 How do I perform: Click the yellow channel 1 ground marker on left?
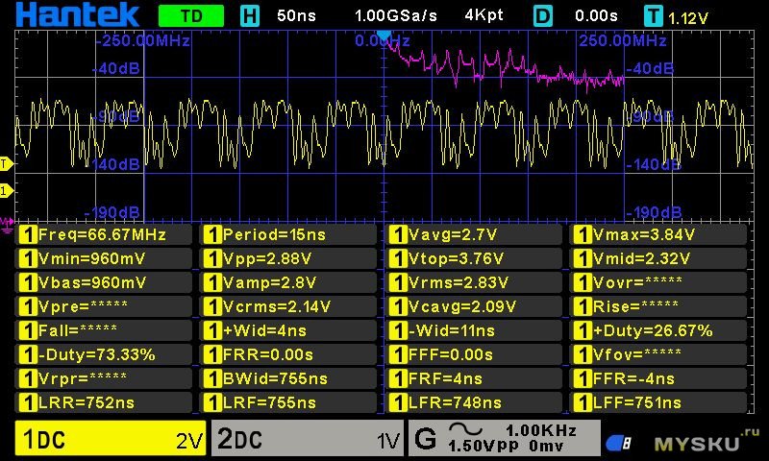point(6,190)
